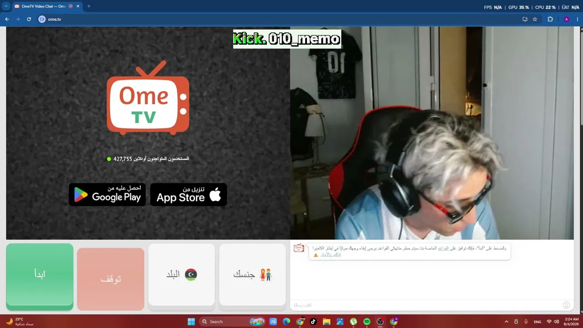
Task: Open the جنسك gender selector
Action: tap(252, 275)
